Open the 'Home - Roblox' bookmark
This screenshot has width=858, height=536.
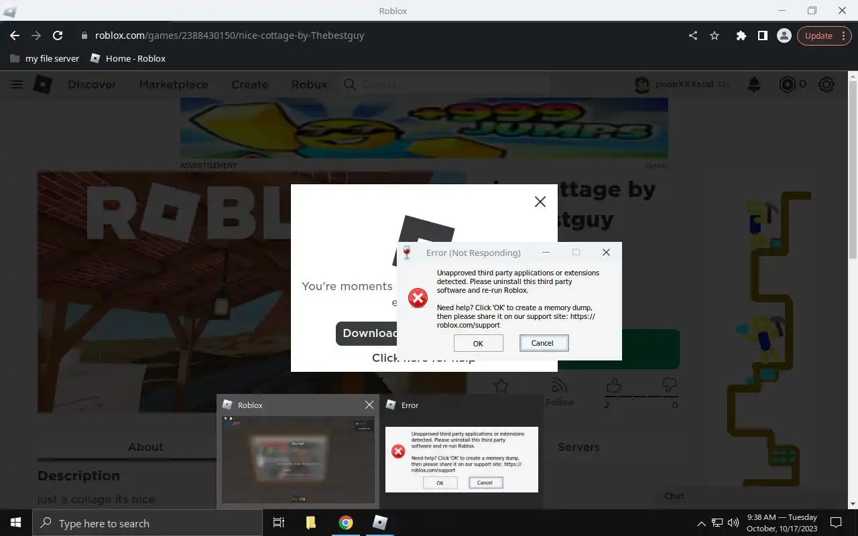[127, 58]
